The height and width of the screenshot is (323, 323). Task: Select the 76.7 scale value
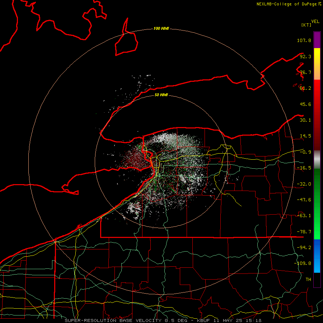click(305, 72)
